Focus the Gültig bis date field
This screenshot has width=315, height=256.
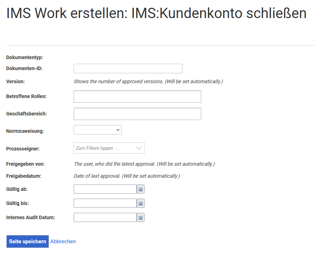pyautogui.click(x=105, y=204)
